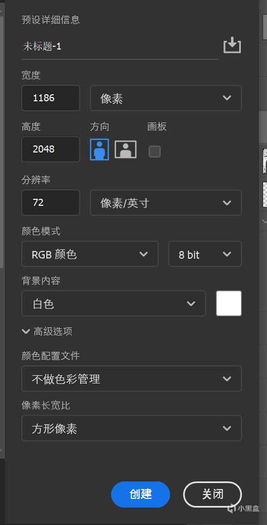Open the 不做色彩管理 color profile dropdown

point(131,379)
